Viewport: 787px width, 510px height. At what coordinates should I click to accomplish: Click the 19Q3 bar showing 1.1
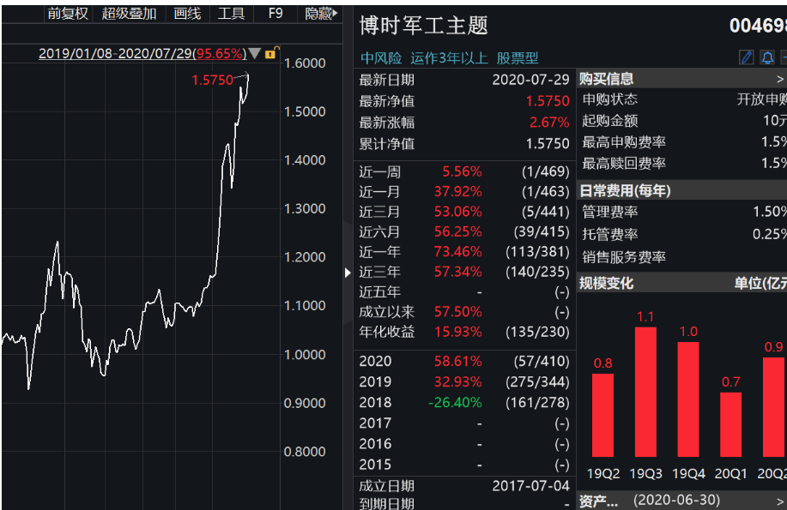click(x=645, y=393)
